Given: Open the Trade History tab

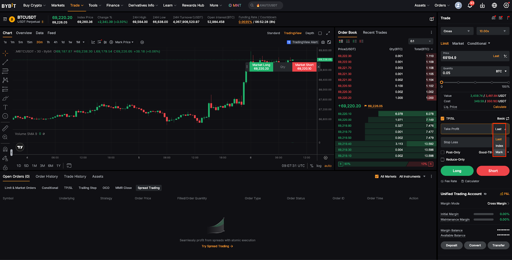Looking at the screenshot, I should pyautogui.click(x=75, y=177).
